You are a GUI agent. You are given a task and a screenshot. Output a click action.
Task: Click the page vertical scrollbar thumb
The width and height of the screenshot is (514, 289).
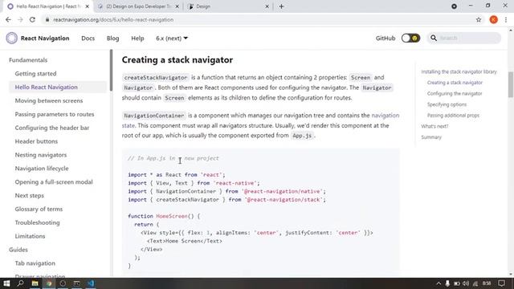tap(511, 84)
